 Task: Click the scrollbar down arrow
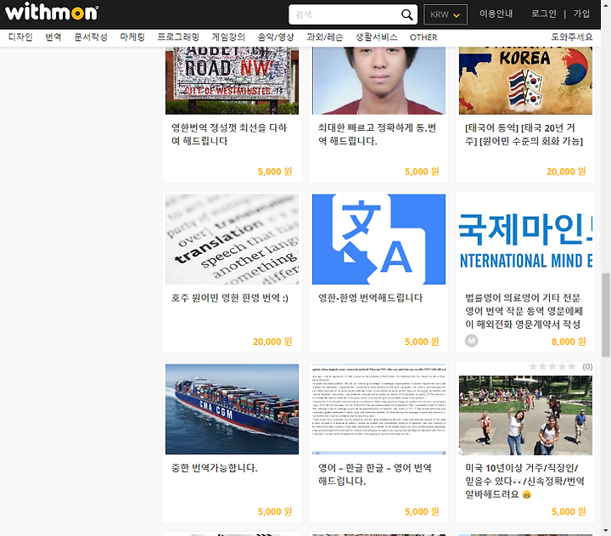click(x=606, y=531)
